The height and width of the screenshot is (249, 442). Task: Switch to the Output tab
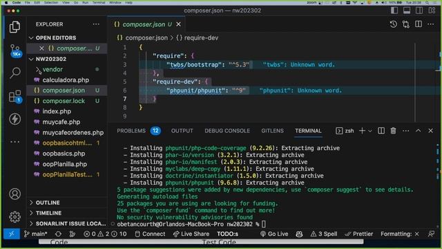pyautogui.click(x=182, y=131)
